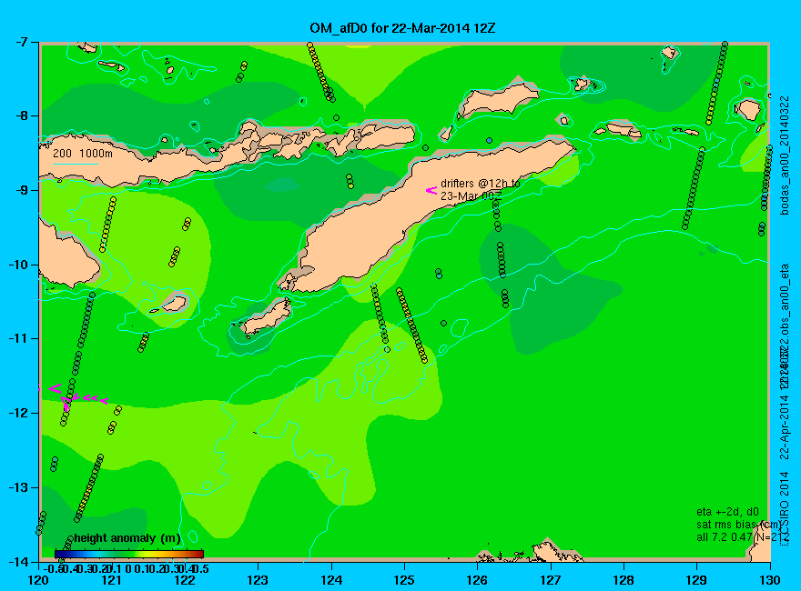The image size is (801, 591).
Task: Click the rotated '22-Apr-2014' date text
Action: (x=785, y=426)
